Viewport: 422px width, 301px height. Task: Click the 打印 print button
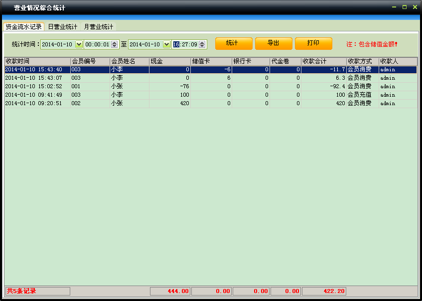(x=313, y=43)
